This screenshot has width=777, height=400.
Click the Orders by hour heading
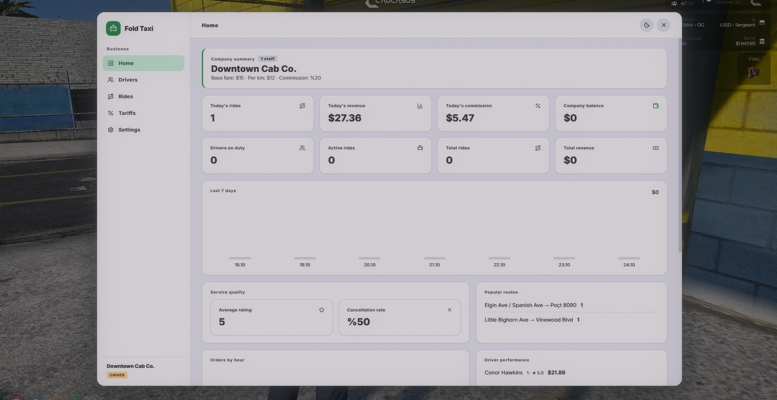227,360
